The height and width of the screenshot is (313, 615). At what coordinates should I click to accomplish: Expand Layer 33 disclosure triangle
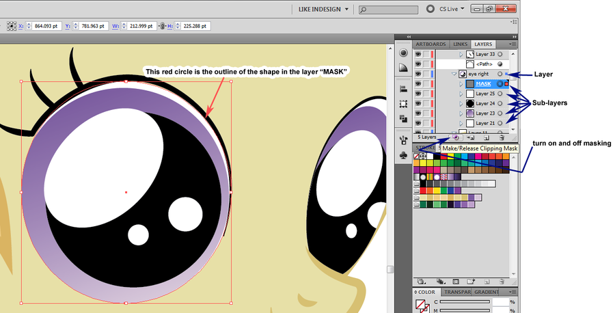[461, 54]
